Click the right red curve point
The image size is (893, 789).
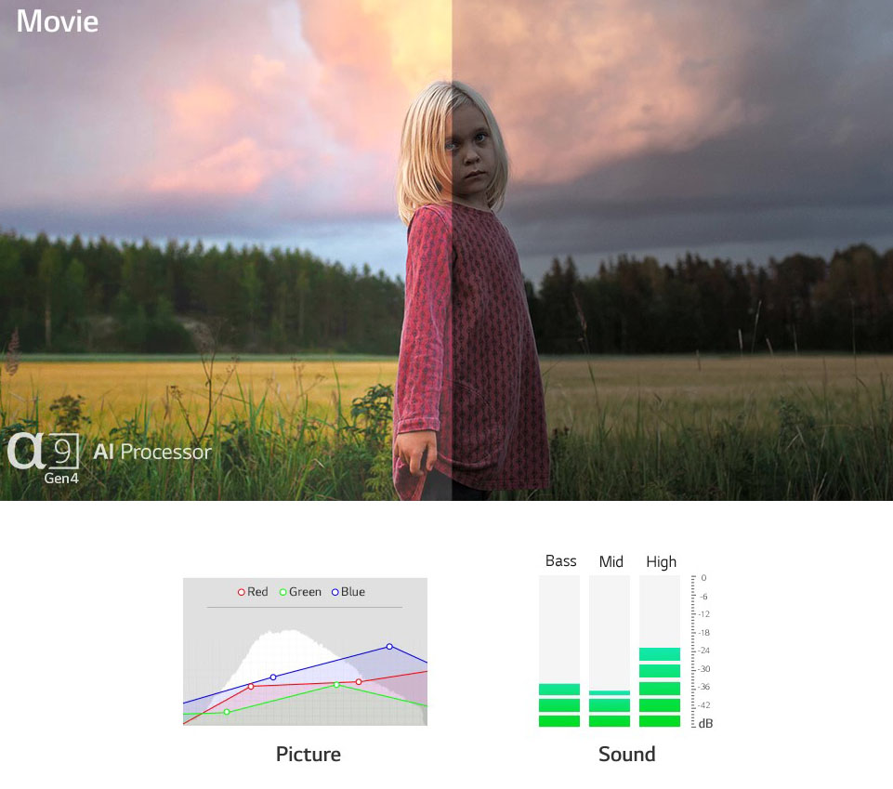pyautogui.click(x=359, y=682)
